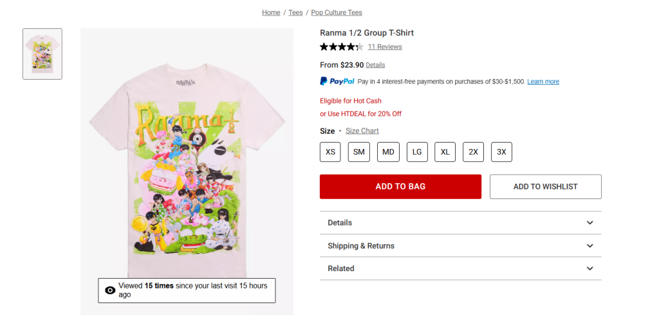The width and height of the screenshot is (659, 316).
Task: Select size MD
Action: click(388, 152)
